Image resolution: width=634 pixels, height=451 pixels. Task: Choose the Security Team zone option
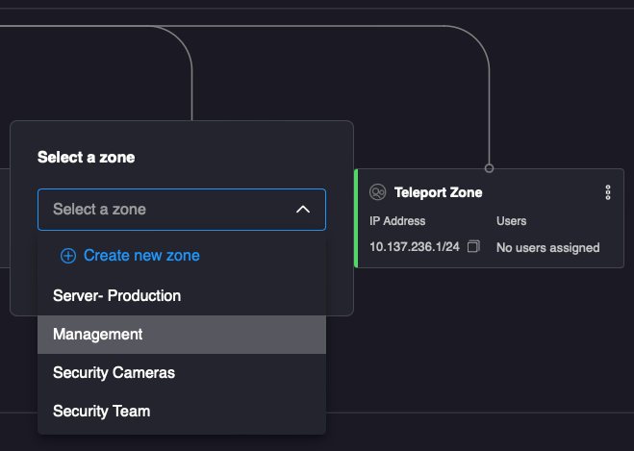[101, 411]
